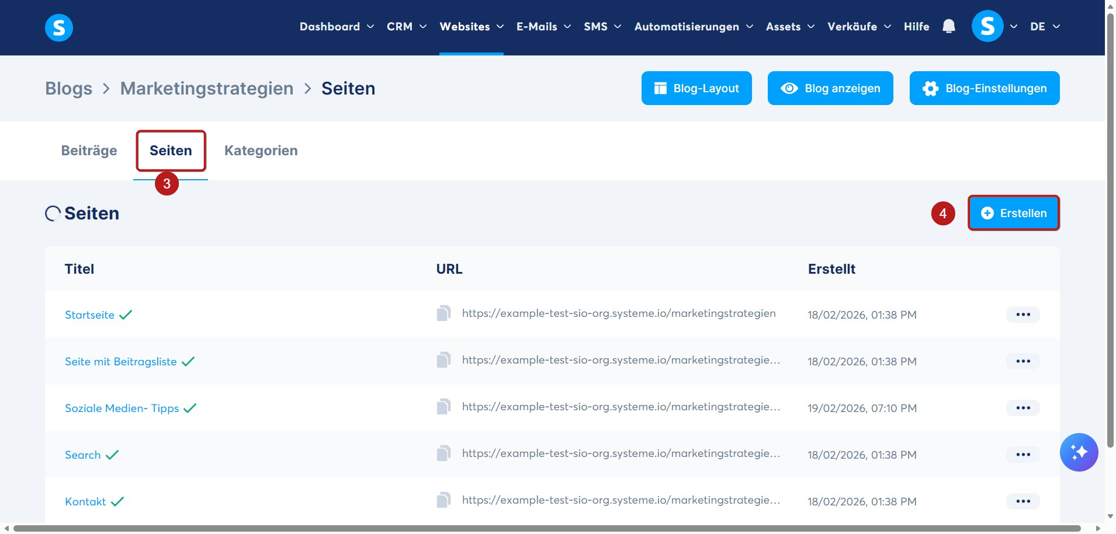Click the vertical scrollbar
The height and width of the screenshot is (534, 1116).
click(x=1110, y=231)
